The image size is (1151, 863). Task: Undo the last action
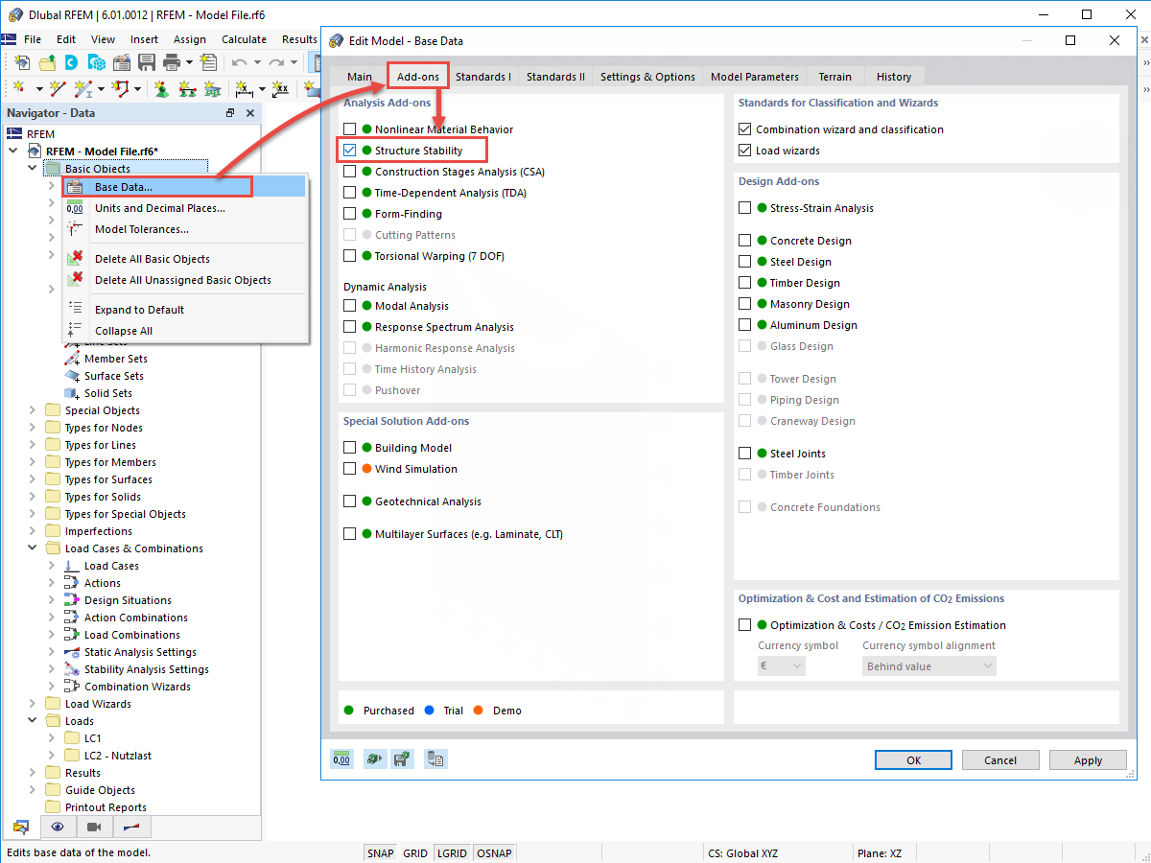239,61
